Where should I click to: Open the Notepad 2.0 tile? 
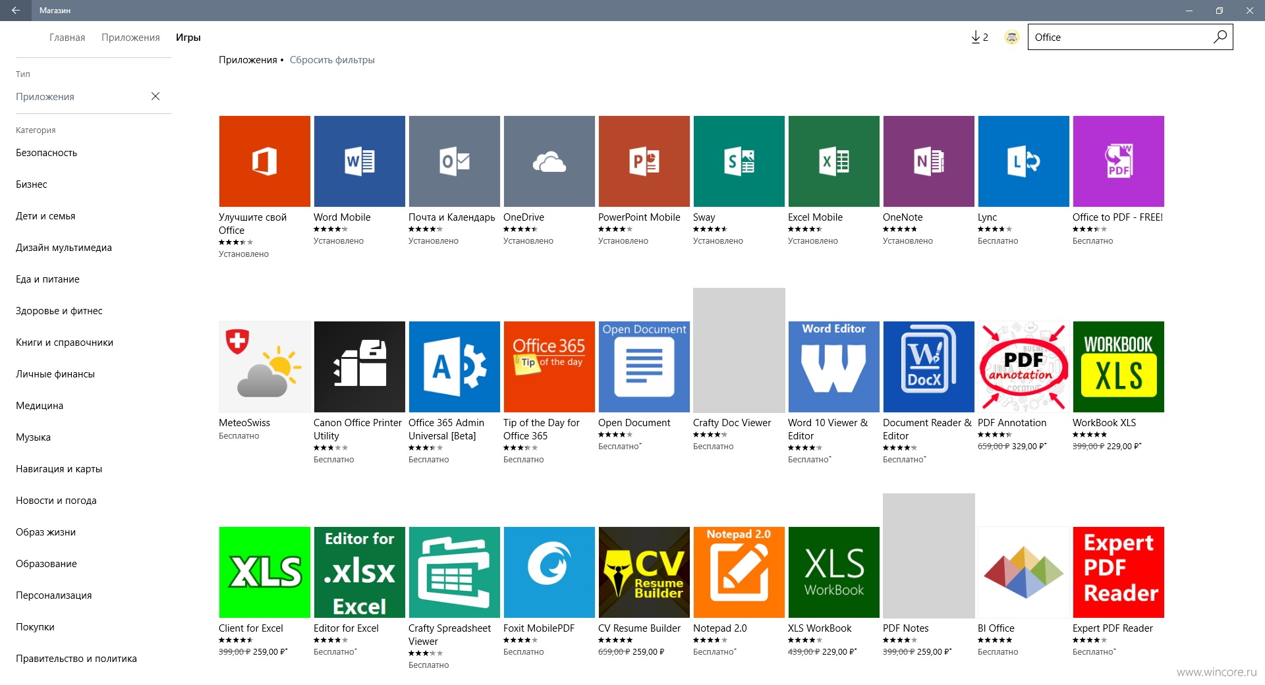(x=739, y=572)
